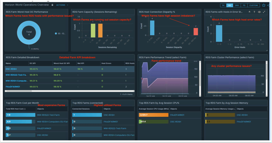Select the DSC-RDSH farm row
The width and height of the screenshot is (272, 143).
click(x=11, y=69)
